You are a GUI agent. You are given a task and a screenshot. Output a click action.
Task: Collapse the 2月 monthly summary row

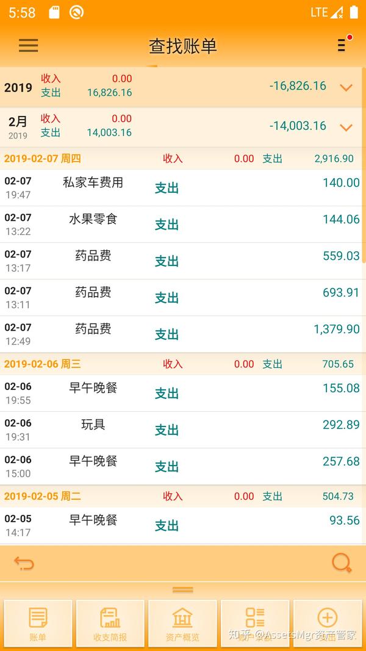coord(346,128)
